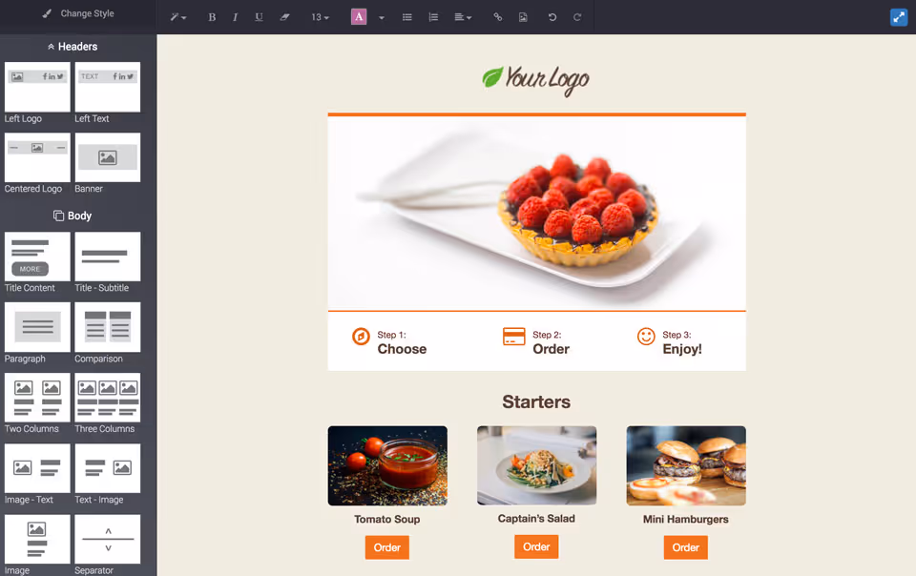Image resolution: width=916 pixels, height=576 pixels.
Task: Click the eraser remove-format icon
Action: click(x=284, y=17)
